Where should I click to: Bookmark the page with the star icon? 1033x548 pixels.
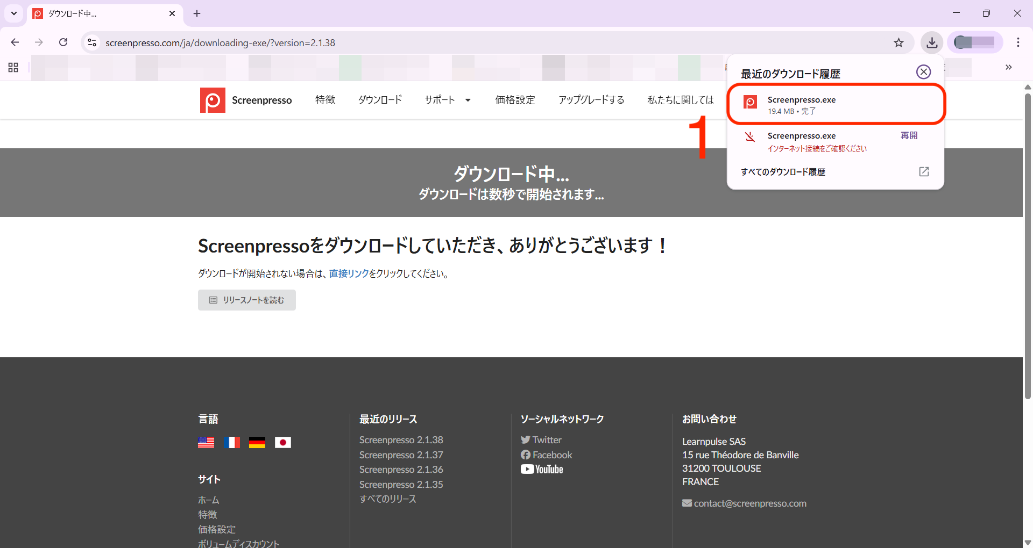pos(898,42)
